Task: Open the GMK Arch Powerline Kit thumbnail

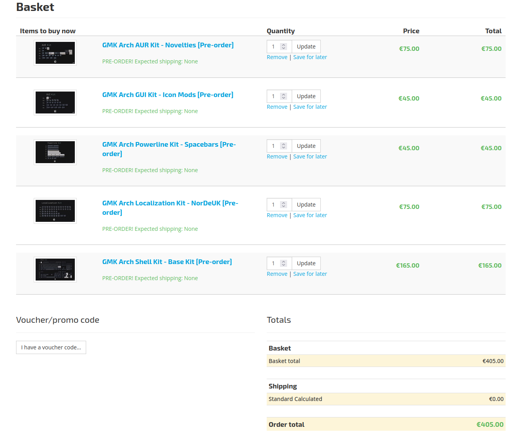Action: [x=55, y=152]
